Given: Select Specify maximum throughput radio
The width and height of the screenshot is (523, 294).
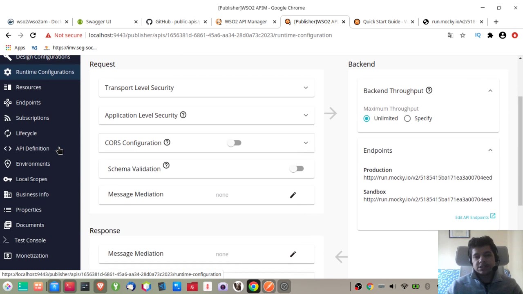Looking at the screenshot, I should coord(407,118).
